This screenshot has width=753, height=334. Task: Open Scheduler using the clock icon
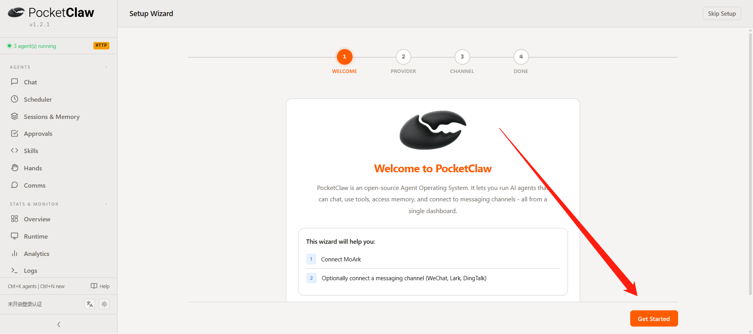(x=15, y=99)
